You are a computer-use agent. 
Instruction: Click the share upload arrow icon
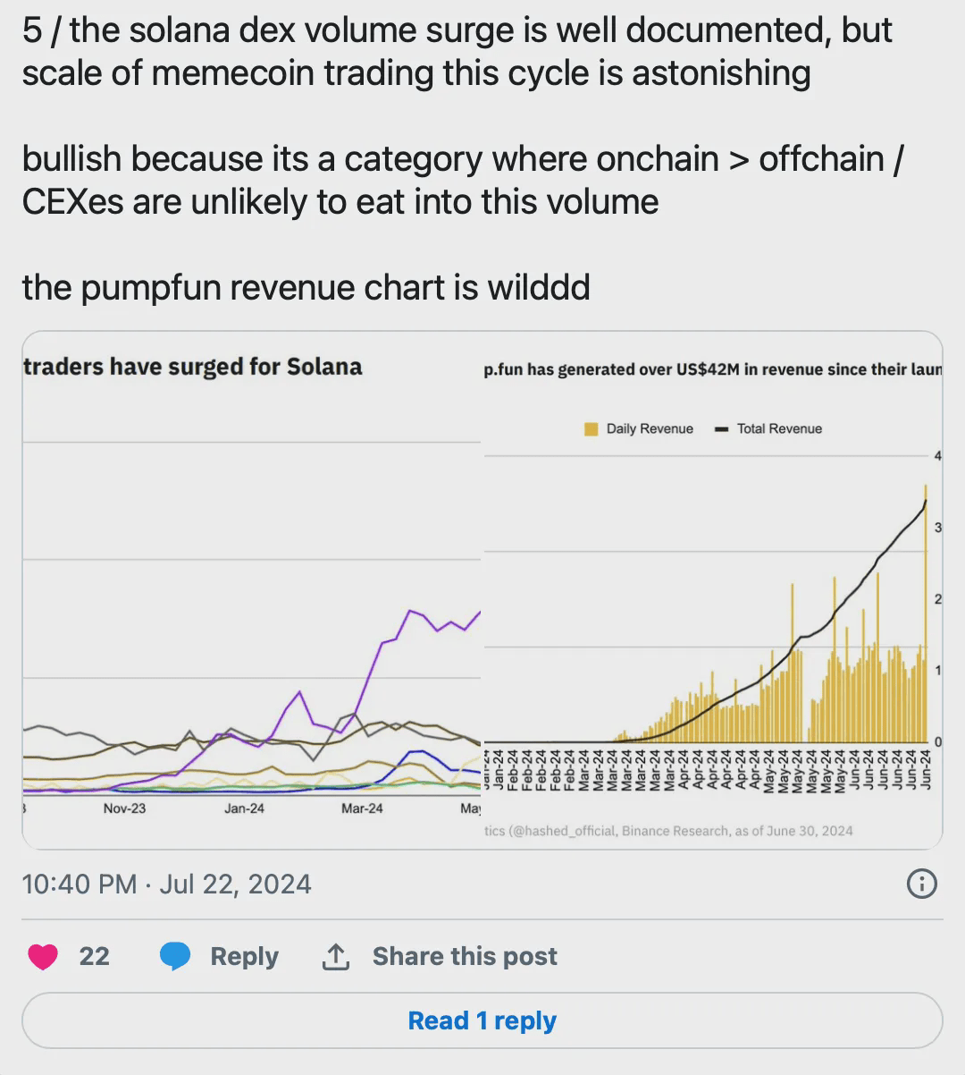(x=335, y=956)
